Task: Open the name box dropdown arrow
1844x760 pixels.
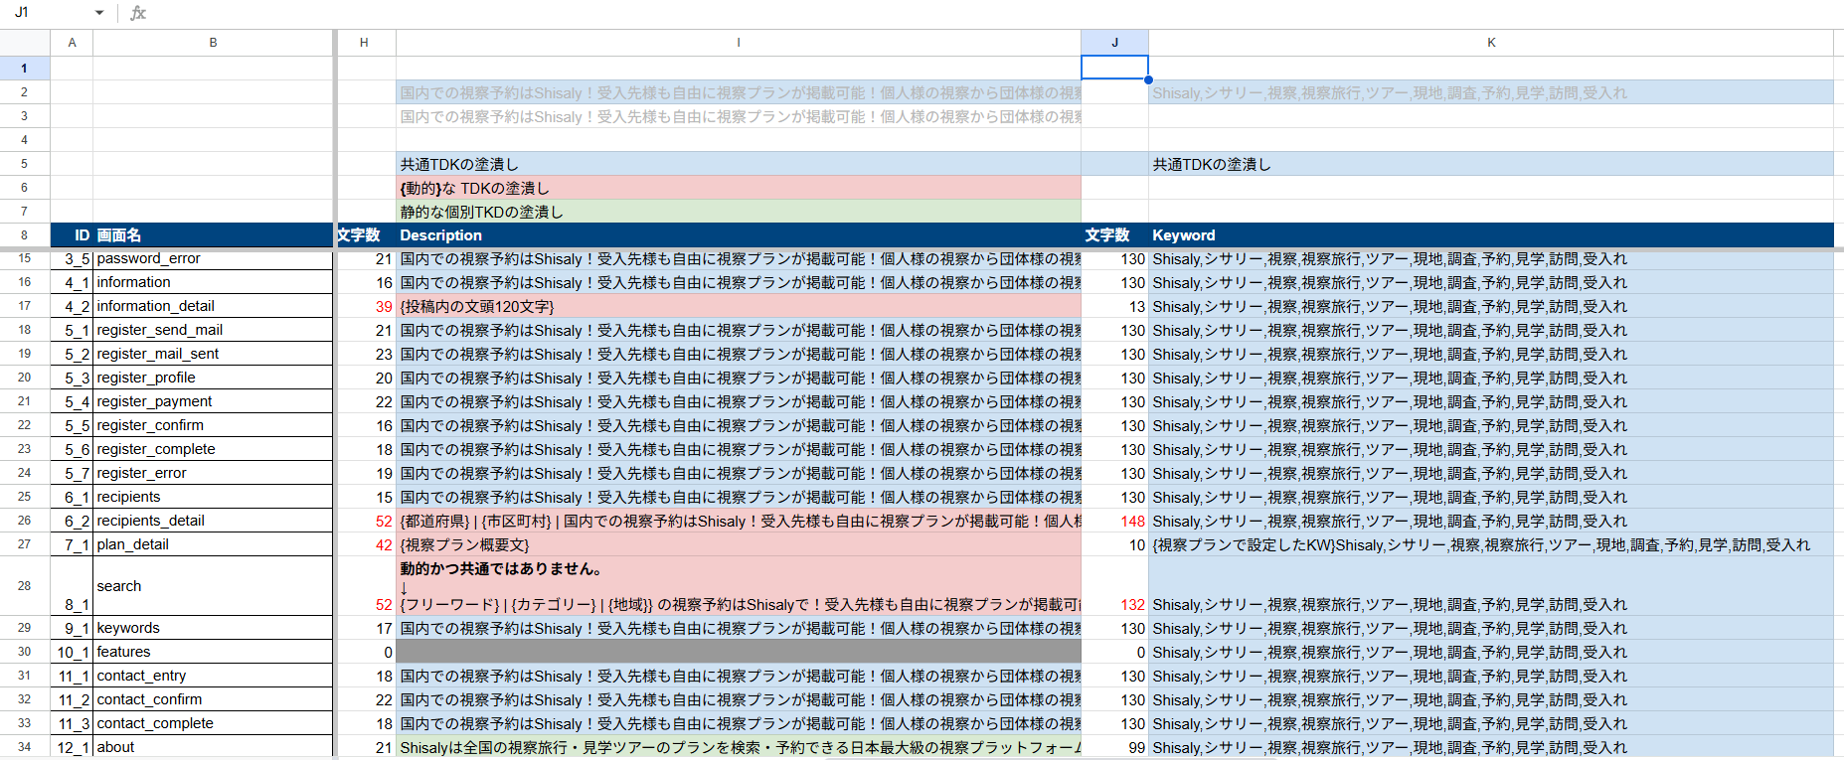Action: click(x=99, y=13)
